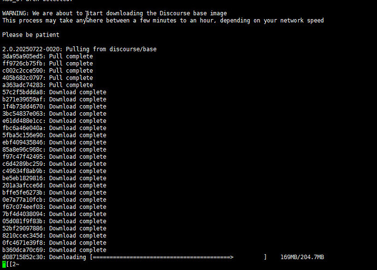Select the 7bf4d4038094 layer entry
The image size is (377, 270).
[54, 214]
